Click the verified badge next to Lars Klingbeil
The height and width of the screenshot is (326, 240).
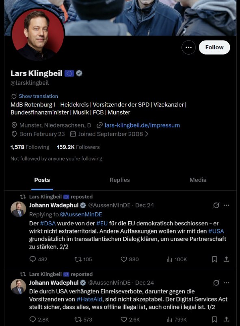point(78,73)
